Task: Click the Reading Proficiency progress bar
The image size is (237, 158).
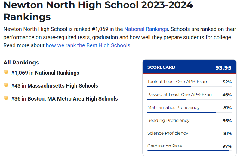Action: point(189,125)
